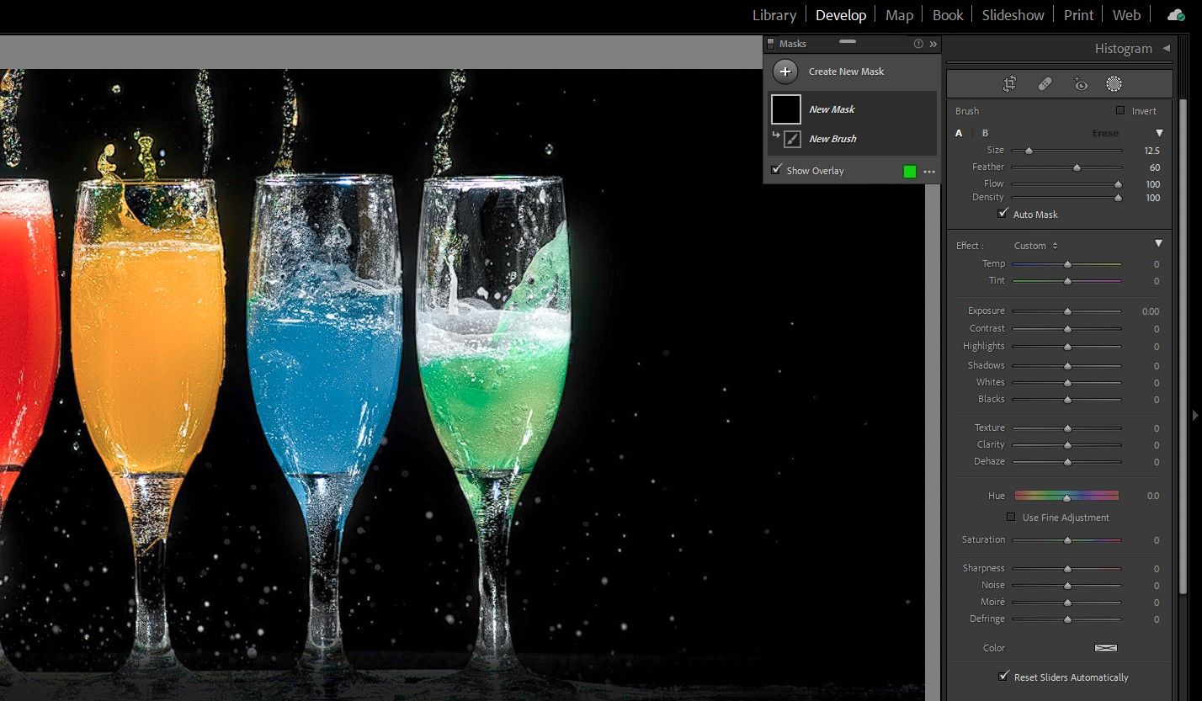Image resolution: width=1202 pixels, height=701 pixels.
Task: Click the Hue value 0.0
Action: coord(1153,496)
